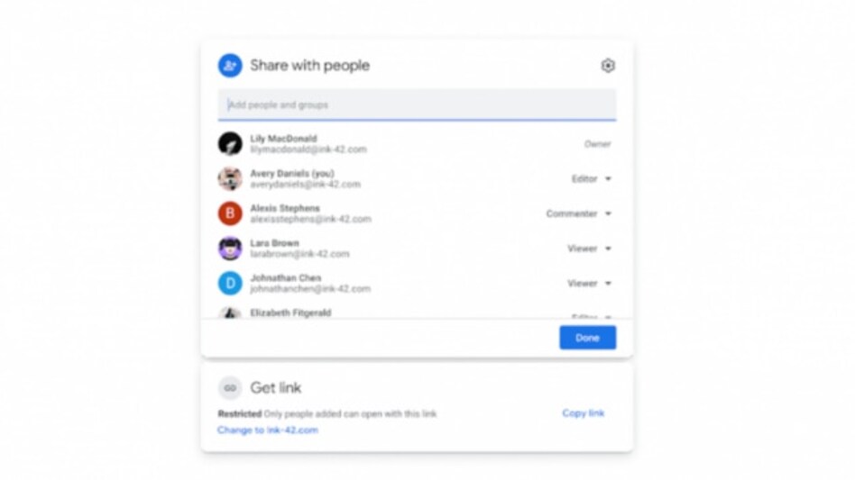This screenshot has width=855, height=480.
Task: Open Alexis Stephens' Commenter role dropdown
Action: coord(579,213)
